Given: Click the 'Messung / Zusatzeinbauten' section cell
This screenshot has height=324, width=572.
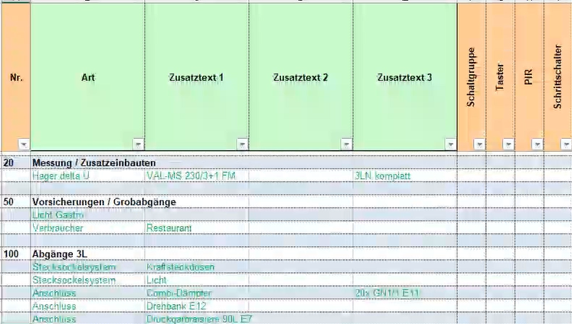Looking at the screenshot, I should point(94,163).
